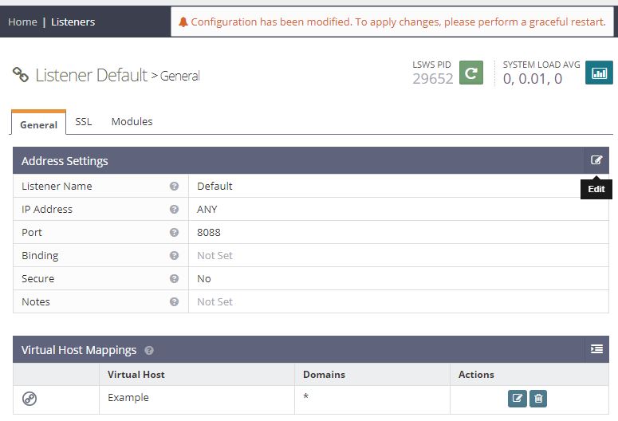
Task: Click the Address Settings section header
Action: [x=65, y=161]
